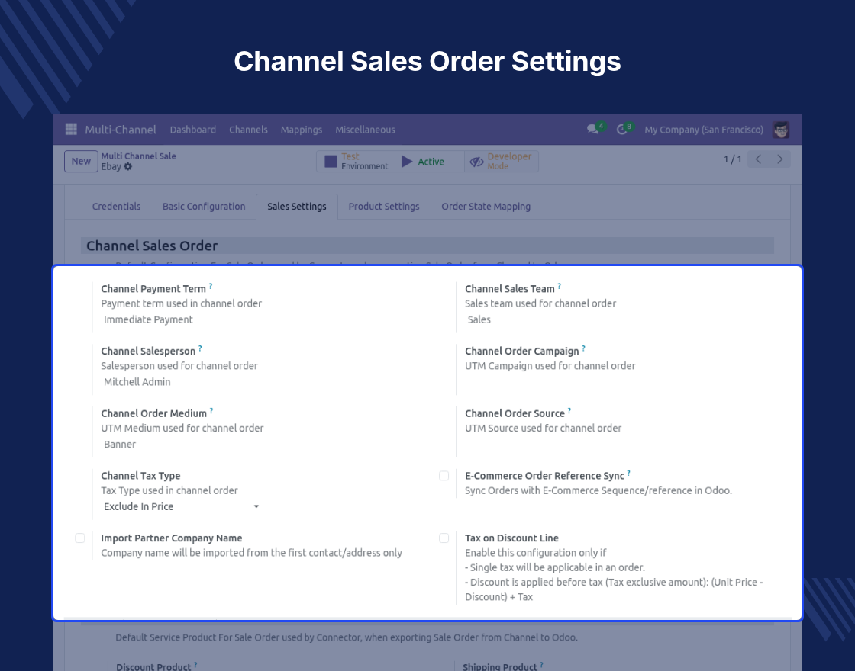855x671 pixels.
Task: Click the 1 / 1 record pager
Action: click(732, 159)
